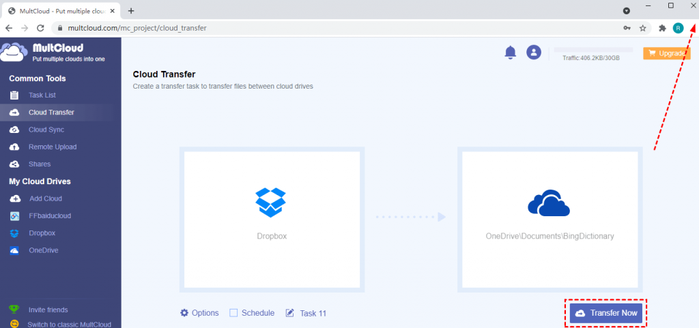Click Invite friends link
Viewport: 699px width, 328px height.
(x=48, y=310)
